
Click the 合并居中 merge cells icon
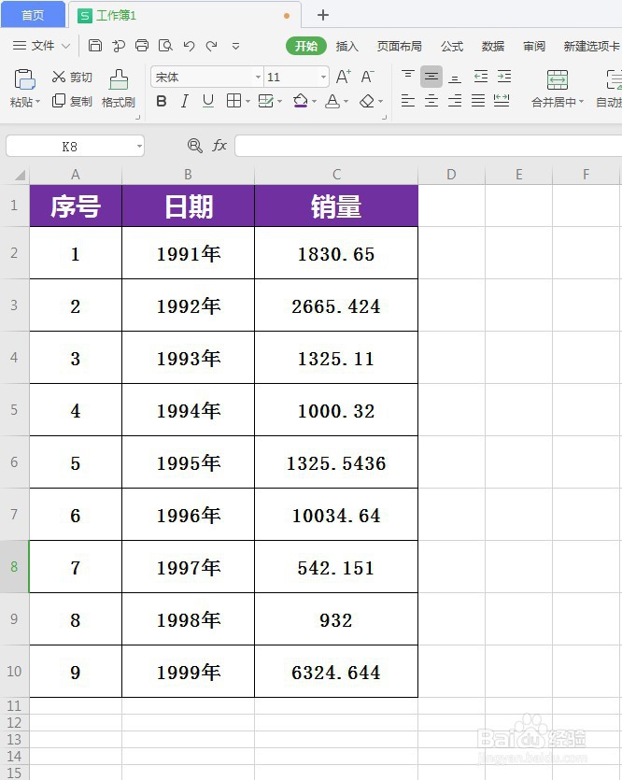click(x=557, y=79)
